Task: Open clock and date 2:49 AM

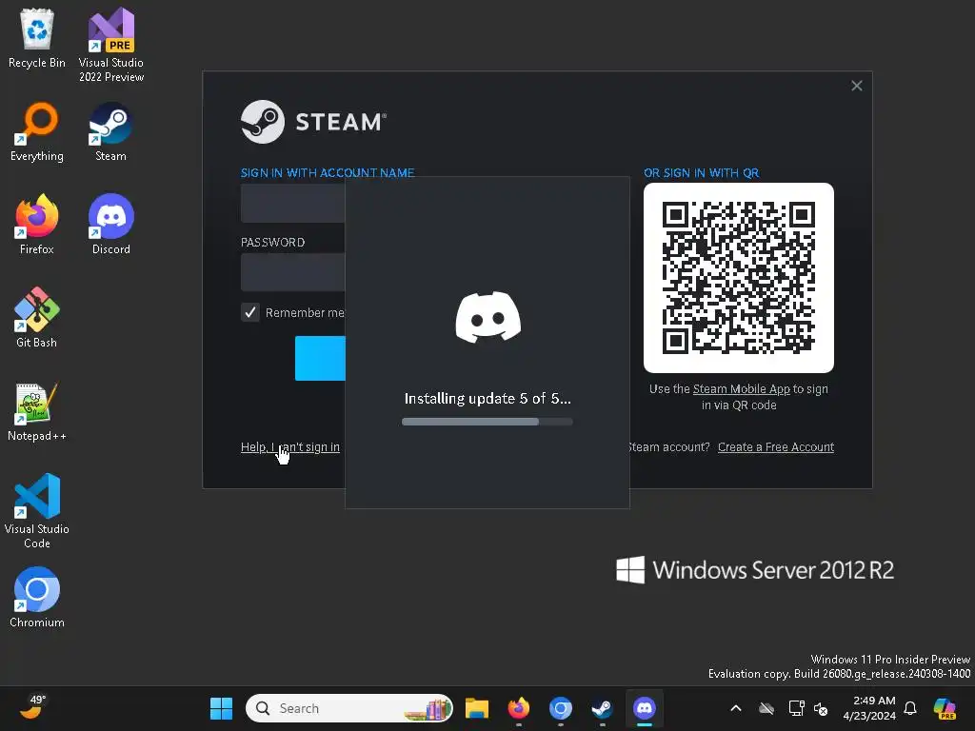Action: tap(869, 708)
